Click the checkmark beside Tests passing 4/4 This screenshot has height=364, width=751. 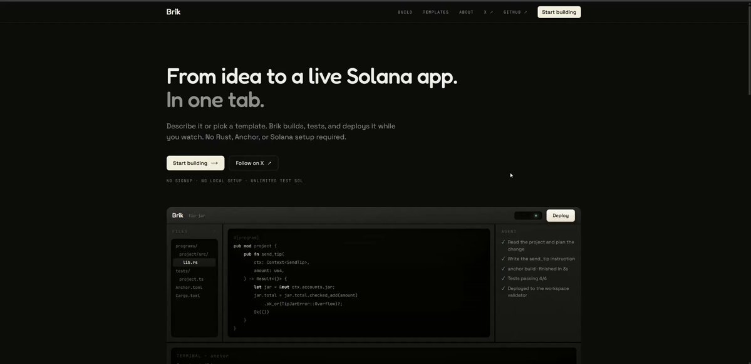(x=503, y=278)
